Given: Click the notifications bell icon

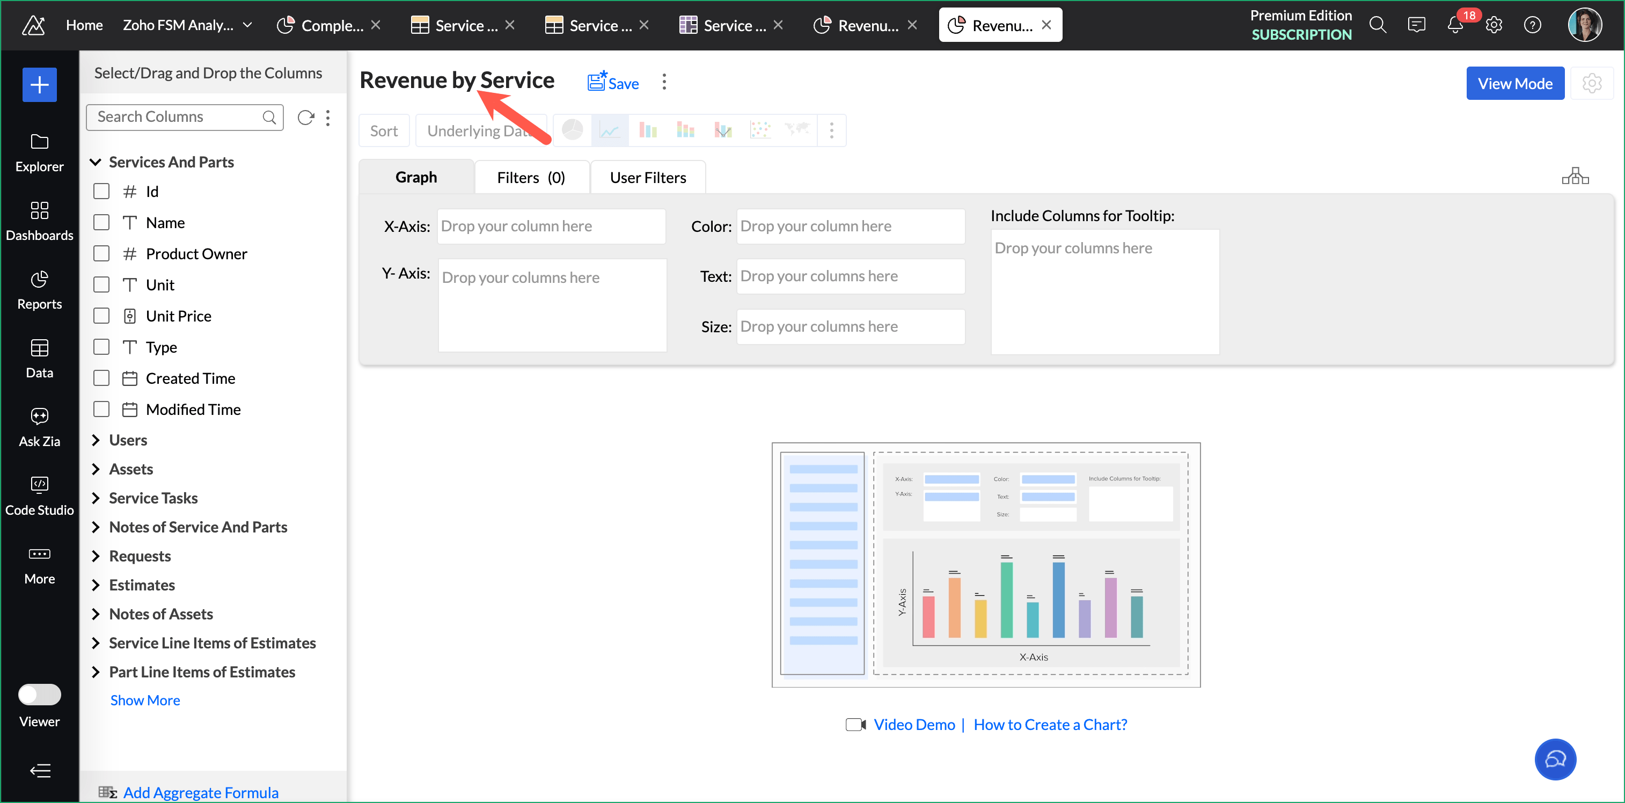Looking at the screenshot, I should pyautogui.click(x=1455, y=25).
